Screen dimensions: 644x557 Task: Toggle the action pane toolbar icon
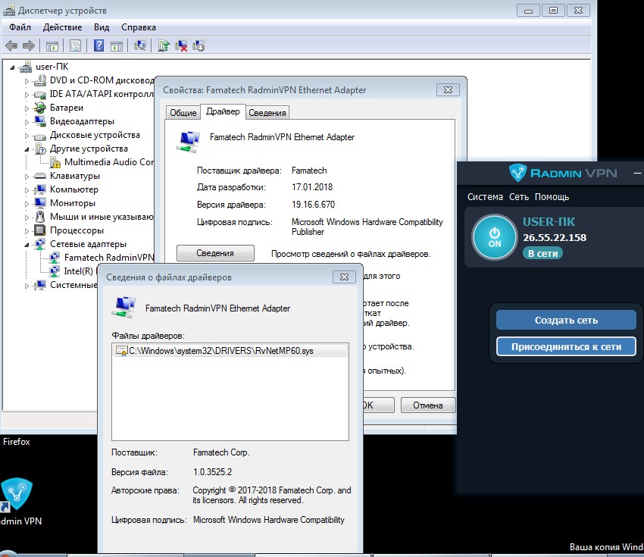[x=117, y=46]
